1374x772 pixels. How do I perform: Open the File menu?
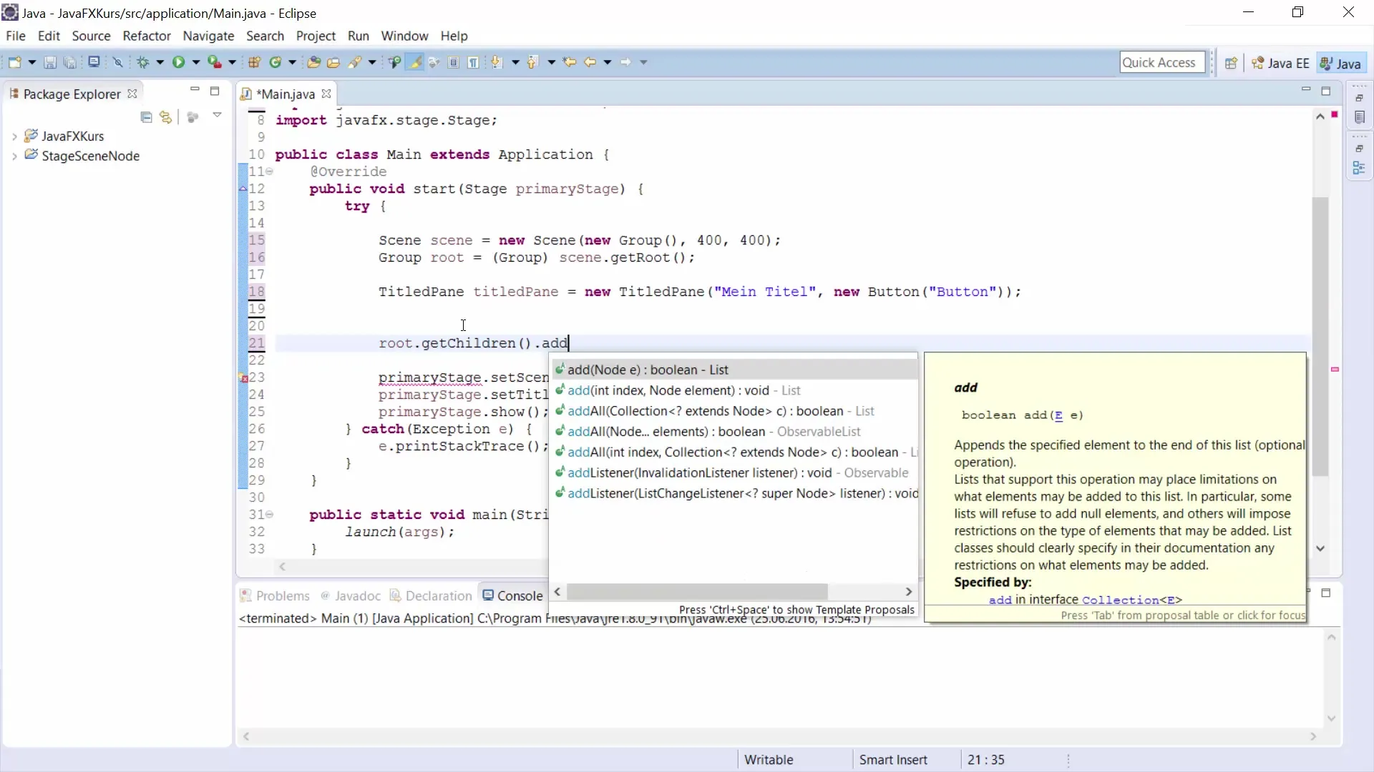(15, 36)
